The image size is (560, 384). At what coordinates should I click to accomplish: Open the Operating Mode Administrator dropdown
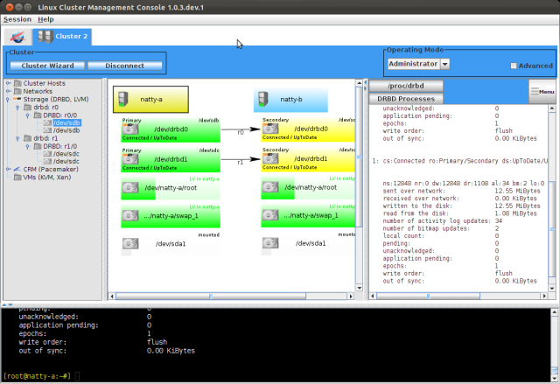point(445,64)
